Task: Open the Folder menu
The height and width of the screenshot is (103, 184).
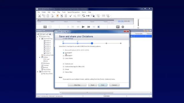Action: 44,12
